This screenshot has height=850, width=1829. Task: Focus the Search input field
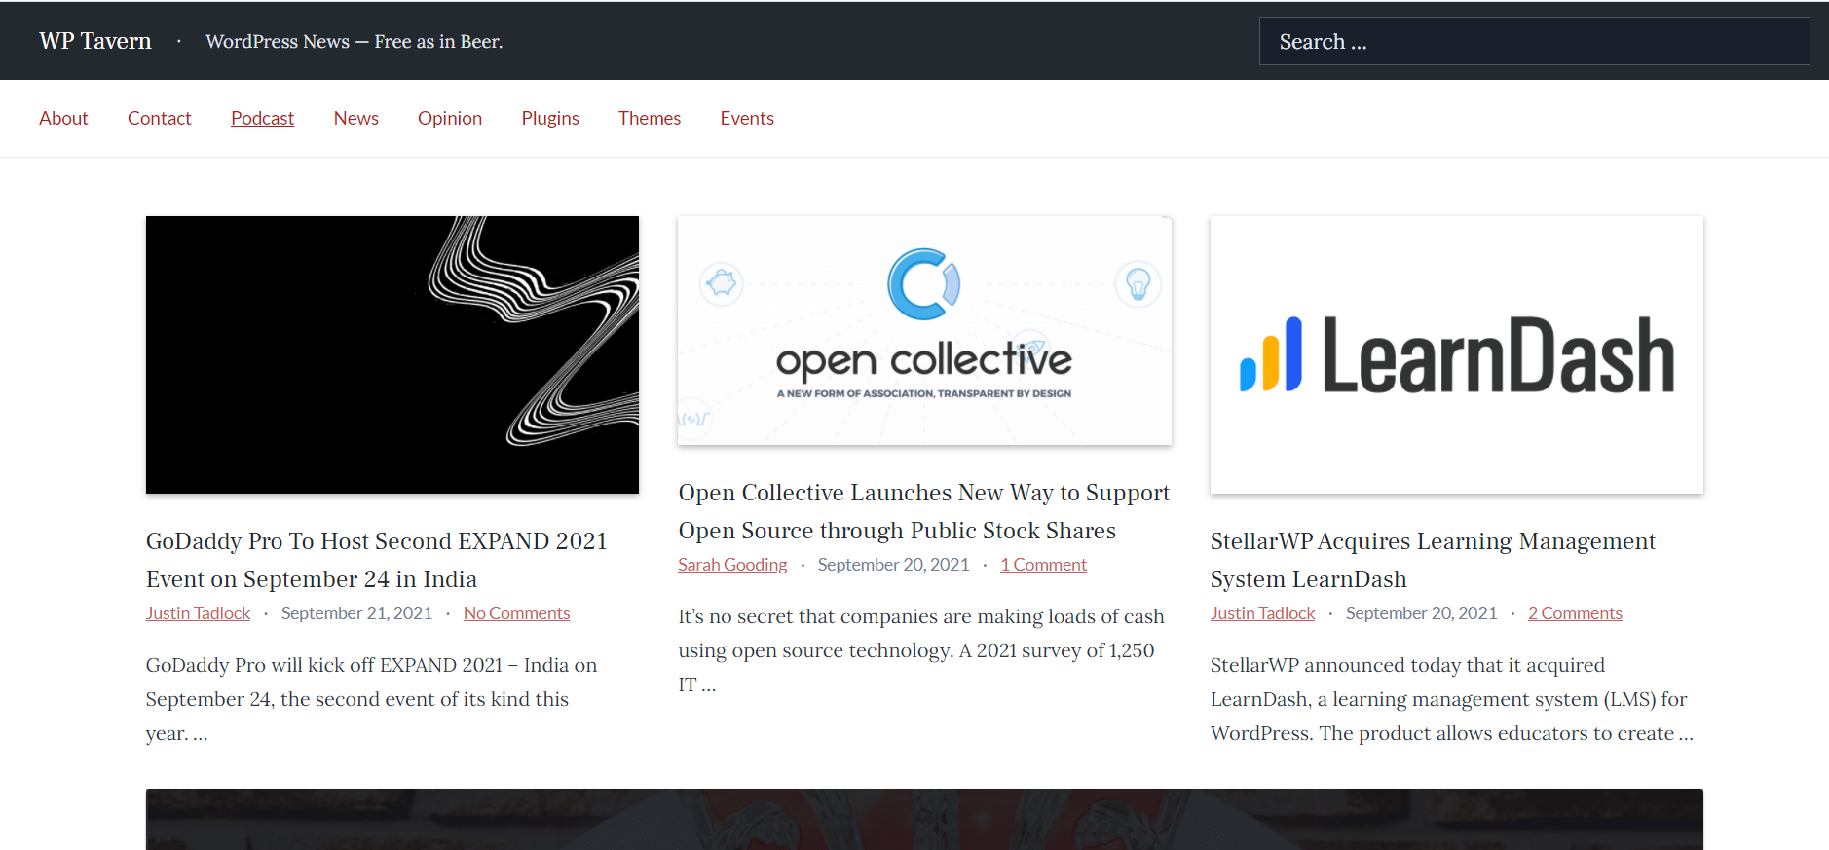tap(1534, 41)
